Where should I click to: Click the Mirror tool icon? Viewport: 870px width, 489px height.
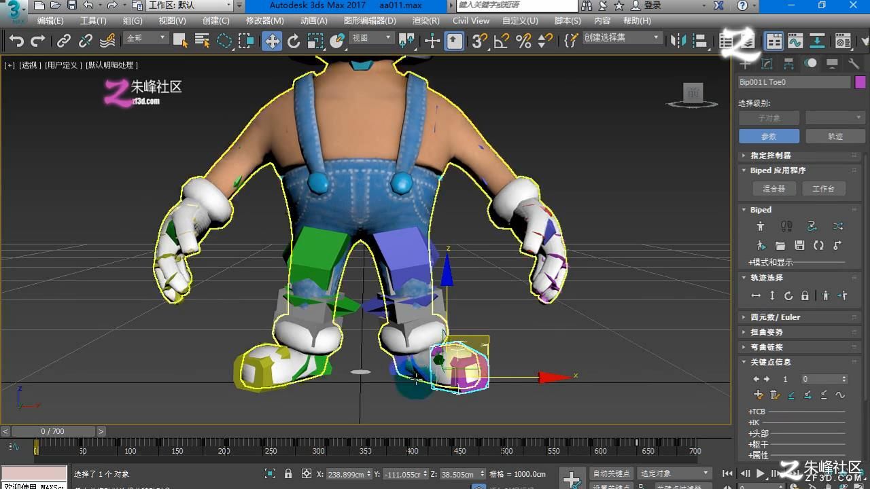[678, 41]
